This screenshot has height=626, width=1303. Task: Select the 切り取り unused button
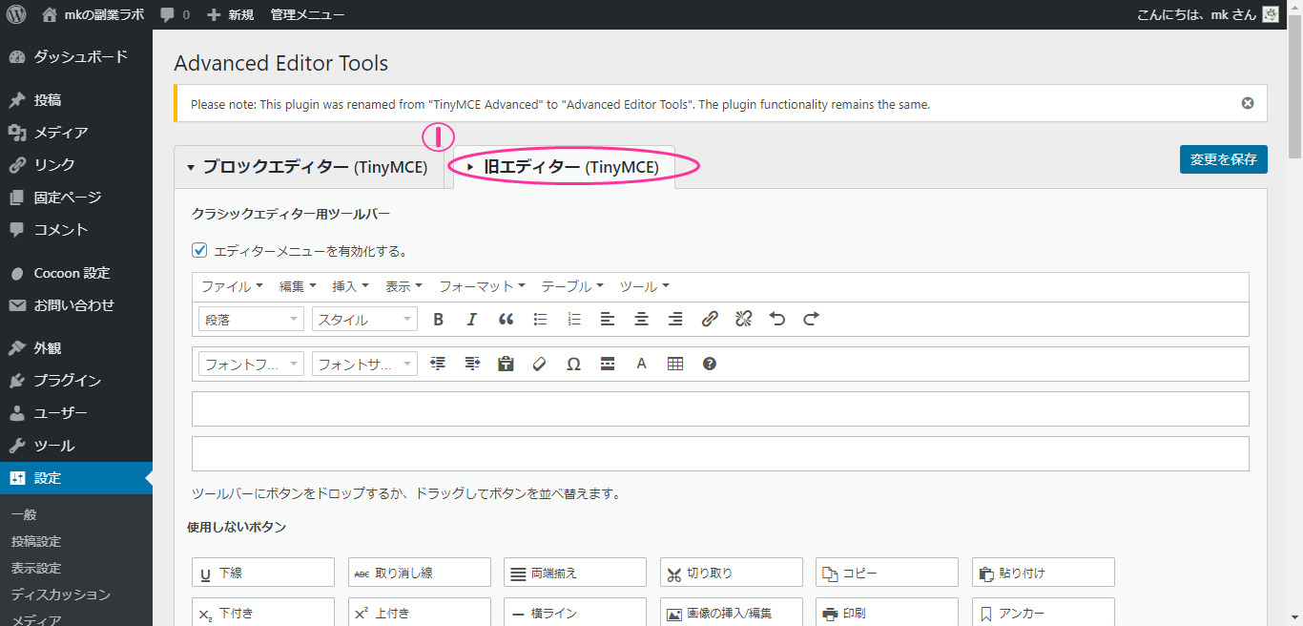pyautogui.click(x=732, y=573)
